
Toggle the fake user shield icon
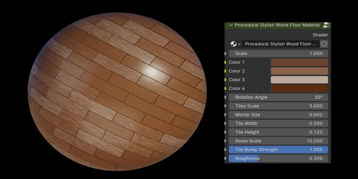(x=324, y=44)
